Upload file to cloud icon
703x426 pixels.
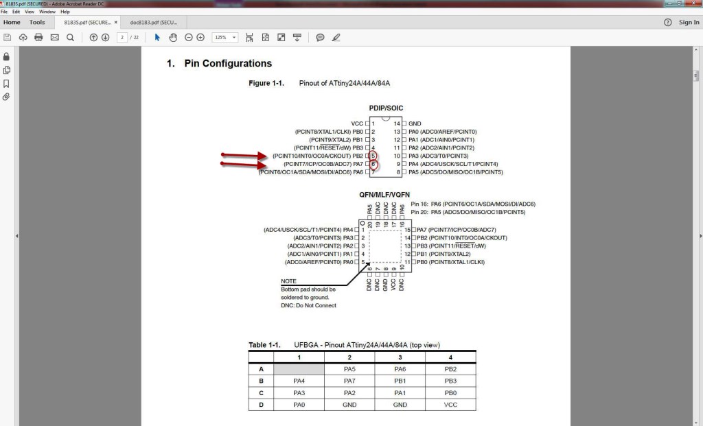pos(23,38)
